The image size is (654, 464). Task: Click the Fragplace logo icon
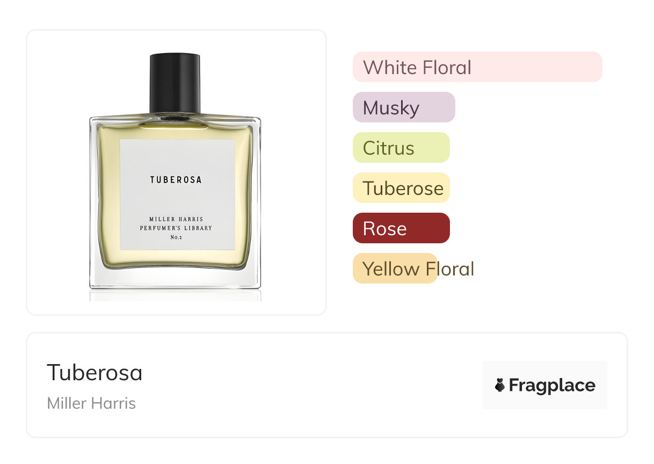pos(500,385)
